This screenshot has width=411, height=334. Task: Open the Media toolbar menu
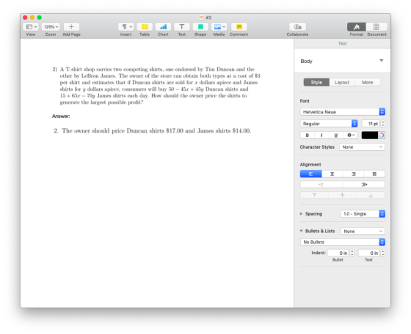tap(219, 26)
